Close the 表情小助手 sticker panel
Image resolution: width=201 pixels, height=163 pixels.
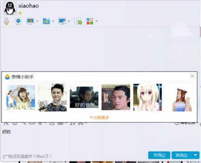click(192, 76)
